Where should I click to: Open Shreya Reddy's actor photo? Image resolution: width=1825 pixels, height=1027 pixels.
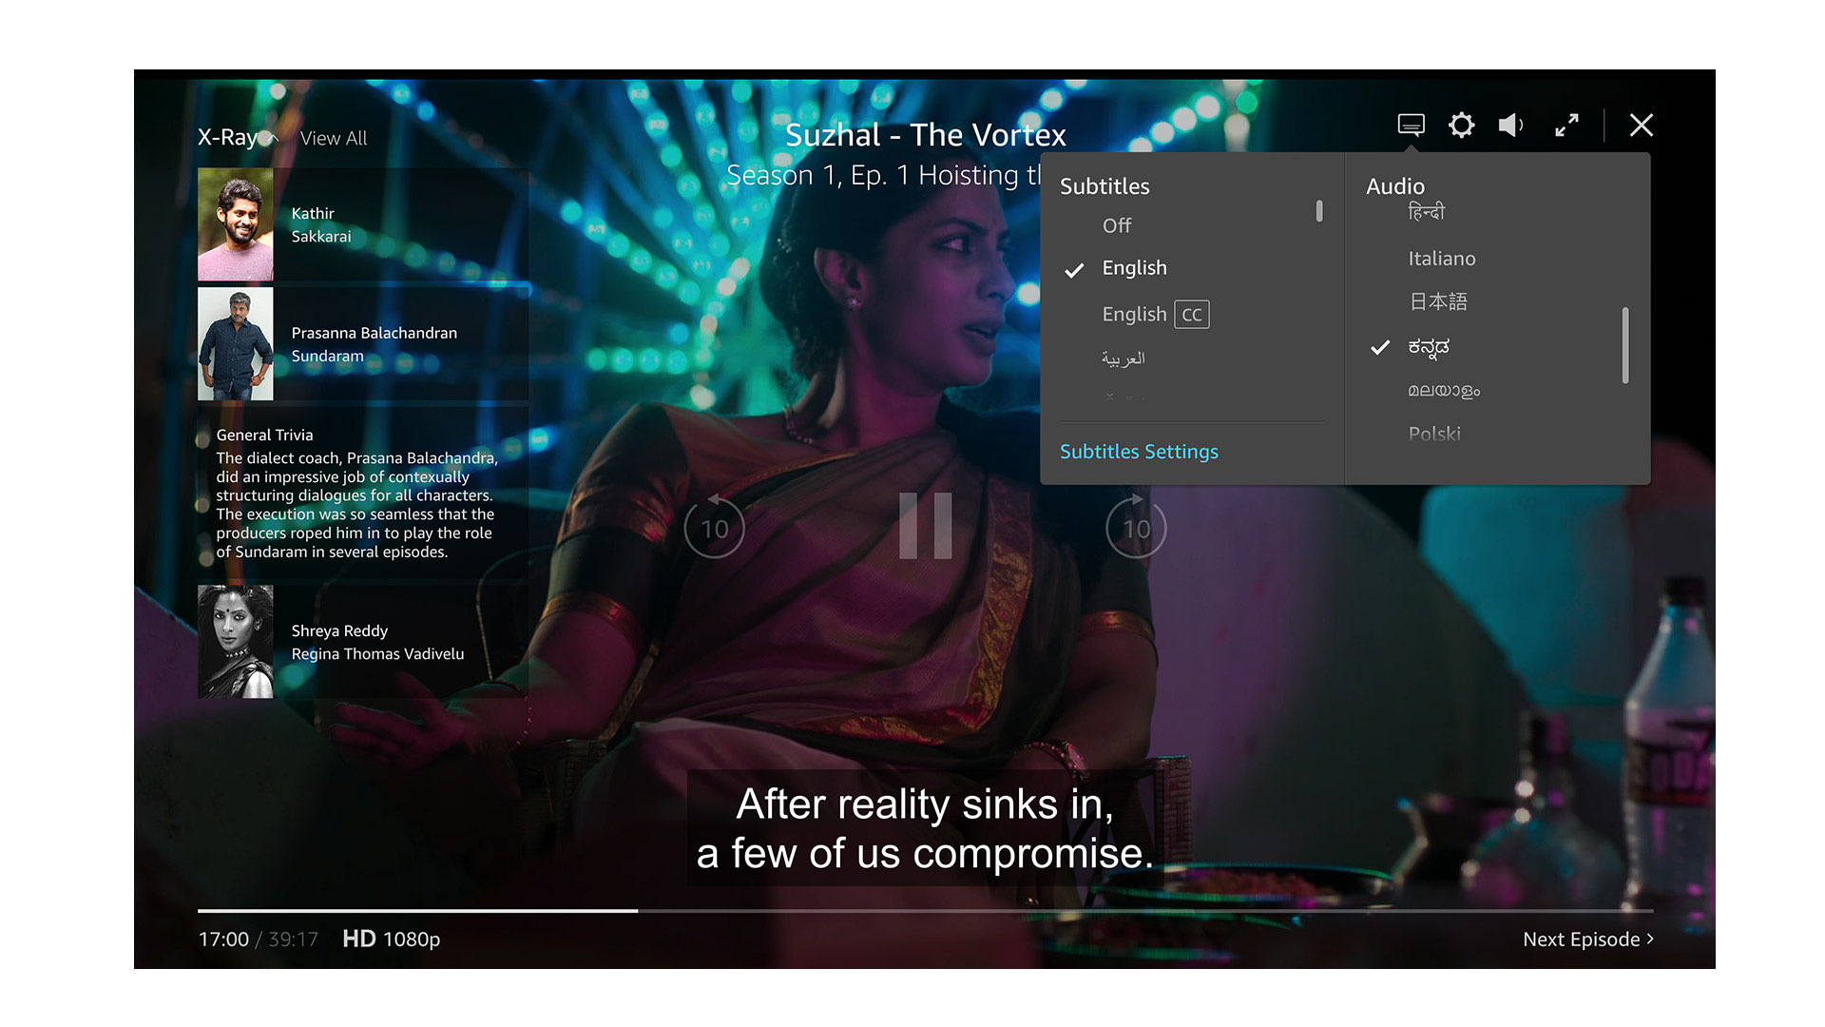[235, 642]
